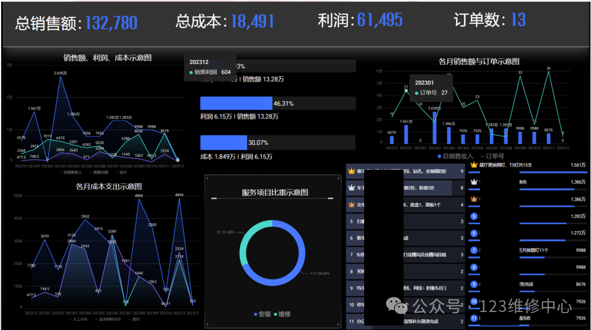Click the bronze crown on the right leaderboard
The image size is (591, 330).
(x=473, y=198)
